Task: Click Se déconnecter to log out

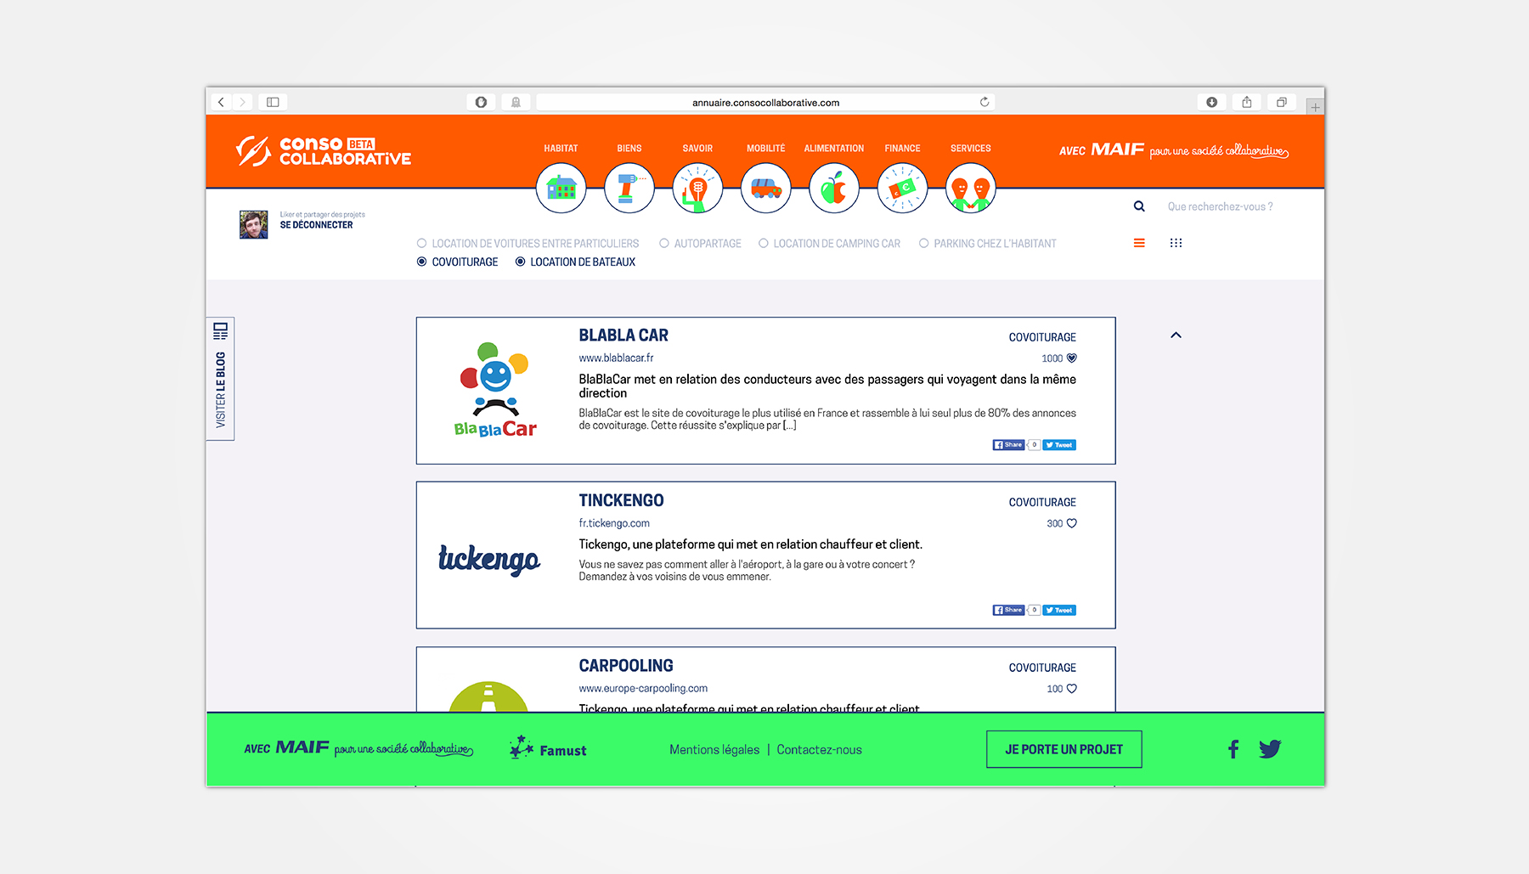Action: (x=316, y=225)
